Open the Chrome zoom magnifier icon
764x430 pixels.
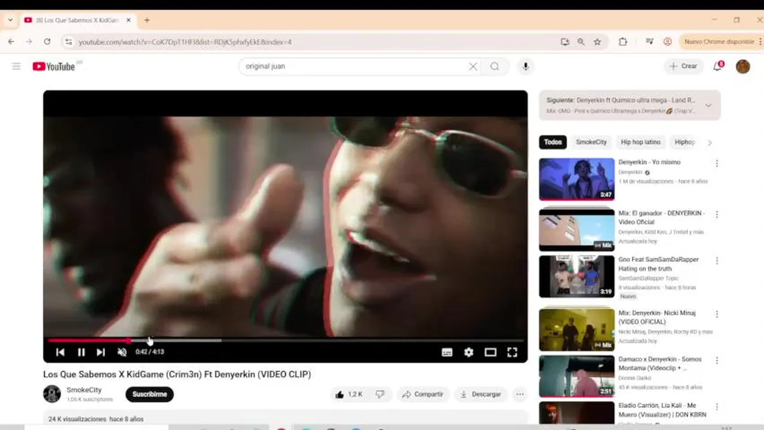click(x=580, y=42)
